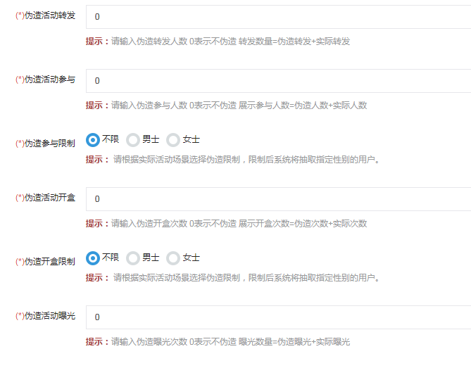Click the hint about 展示开盒次数=伪造次数+实际次数
Viewport: 471px width, 368px height.
226,224
